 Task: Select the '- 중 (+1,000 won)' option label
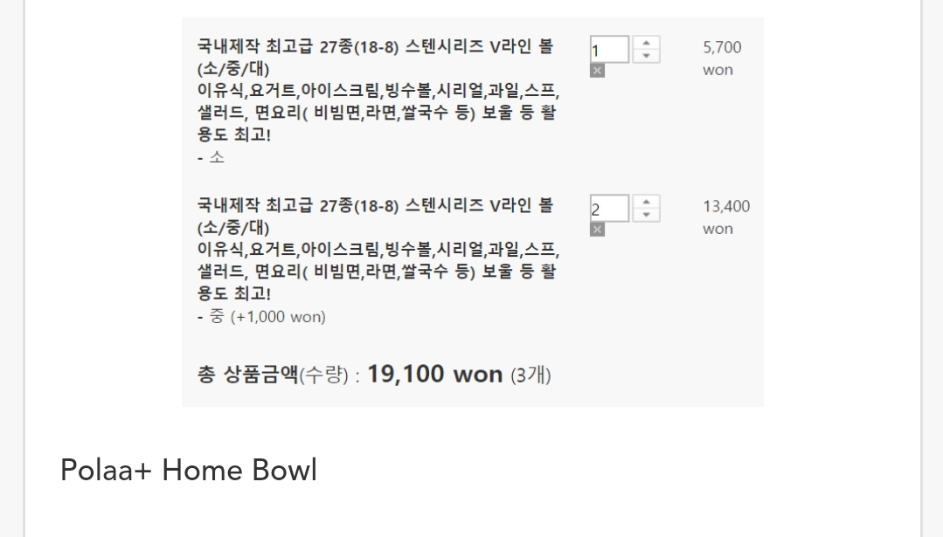click(261, 317)
